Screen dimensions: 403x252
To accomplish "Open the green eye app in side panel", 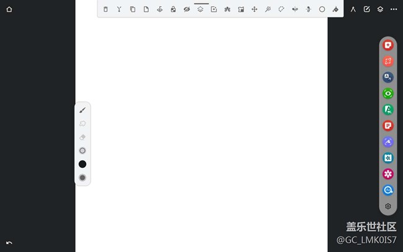I will coord(388,93).
